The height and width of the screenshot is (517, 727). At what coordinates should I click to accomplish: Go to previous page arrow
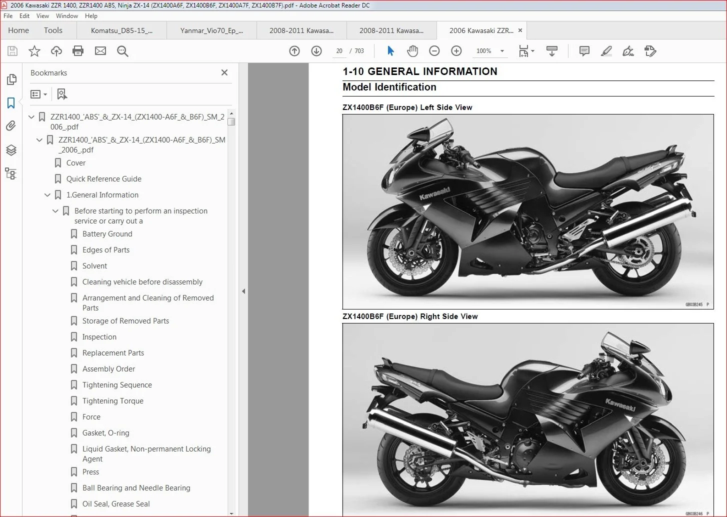coord(294,51)
